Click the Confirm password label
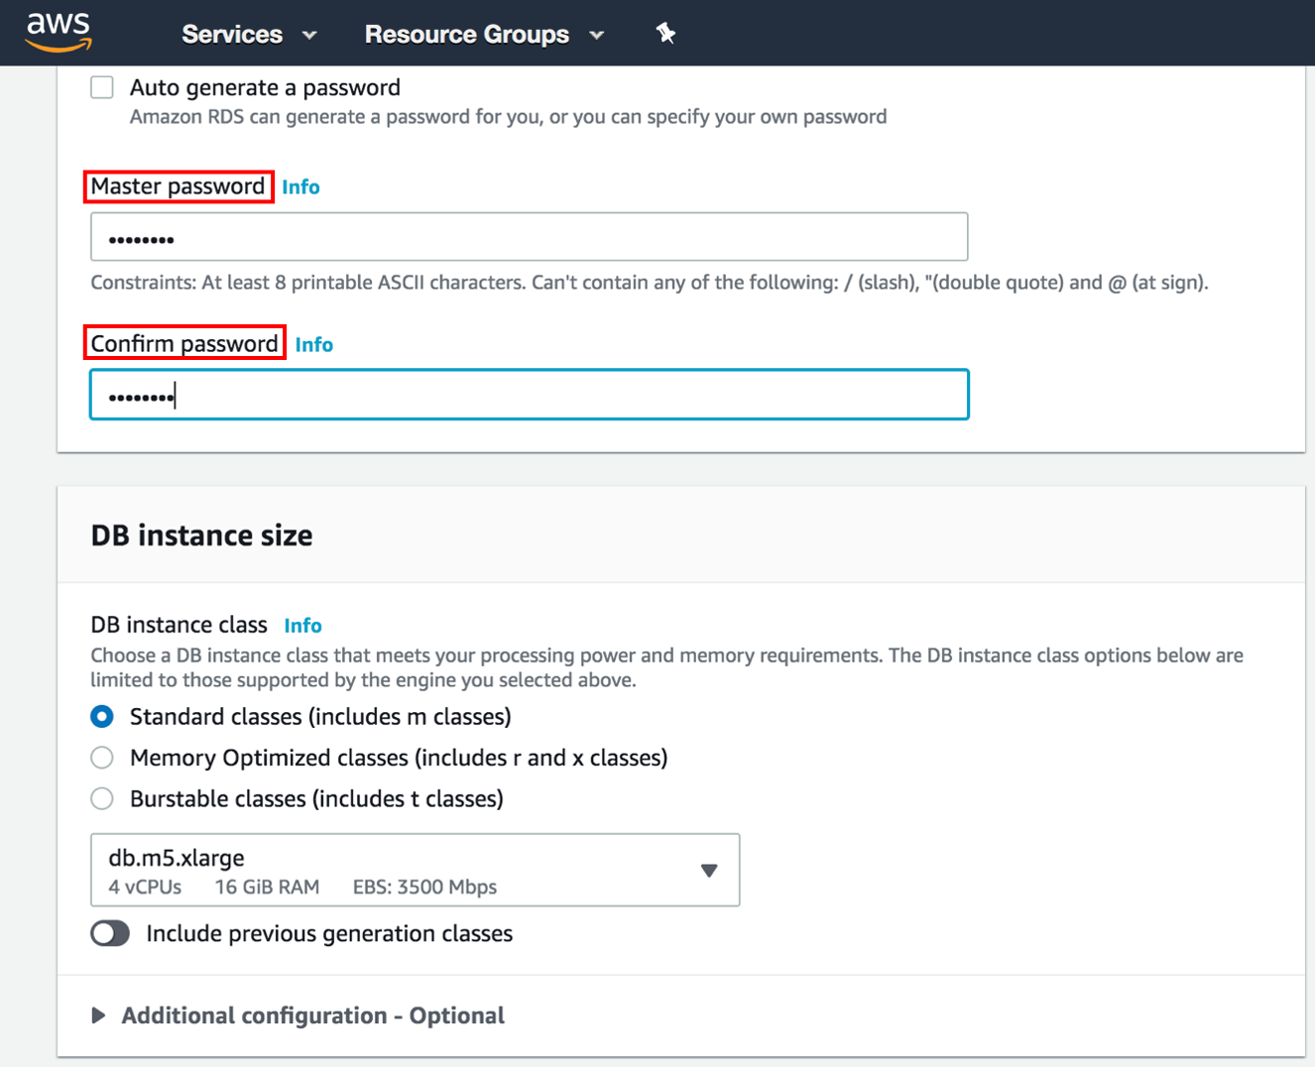The height and width of the screenshot is (1067, 1315). click(184, 343)
